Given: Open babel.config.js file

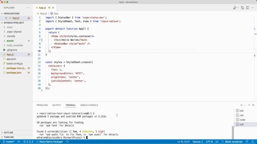Looking at the screenshot, I should 14,64.
